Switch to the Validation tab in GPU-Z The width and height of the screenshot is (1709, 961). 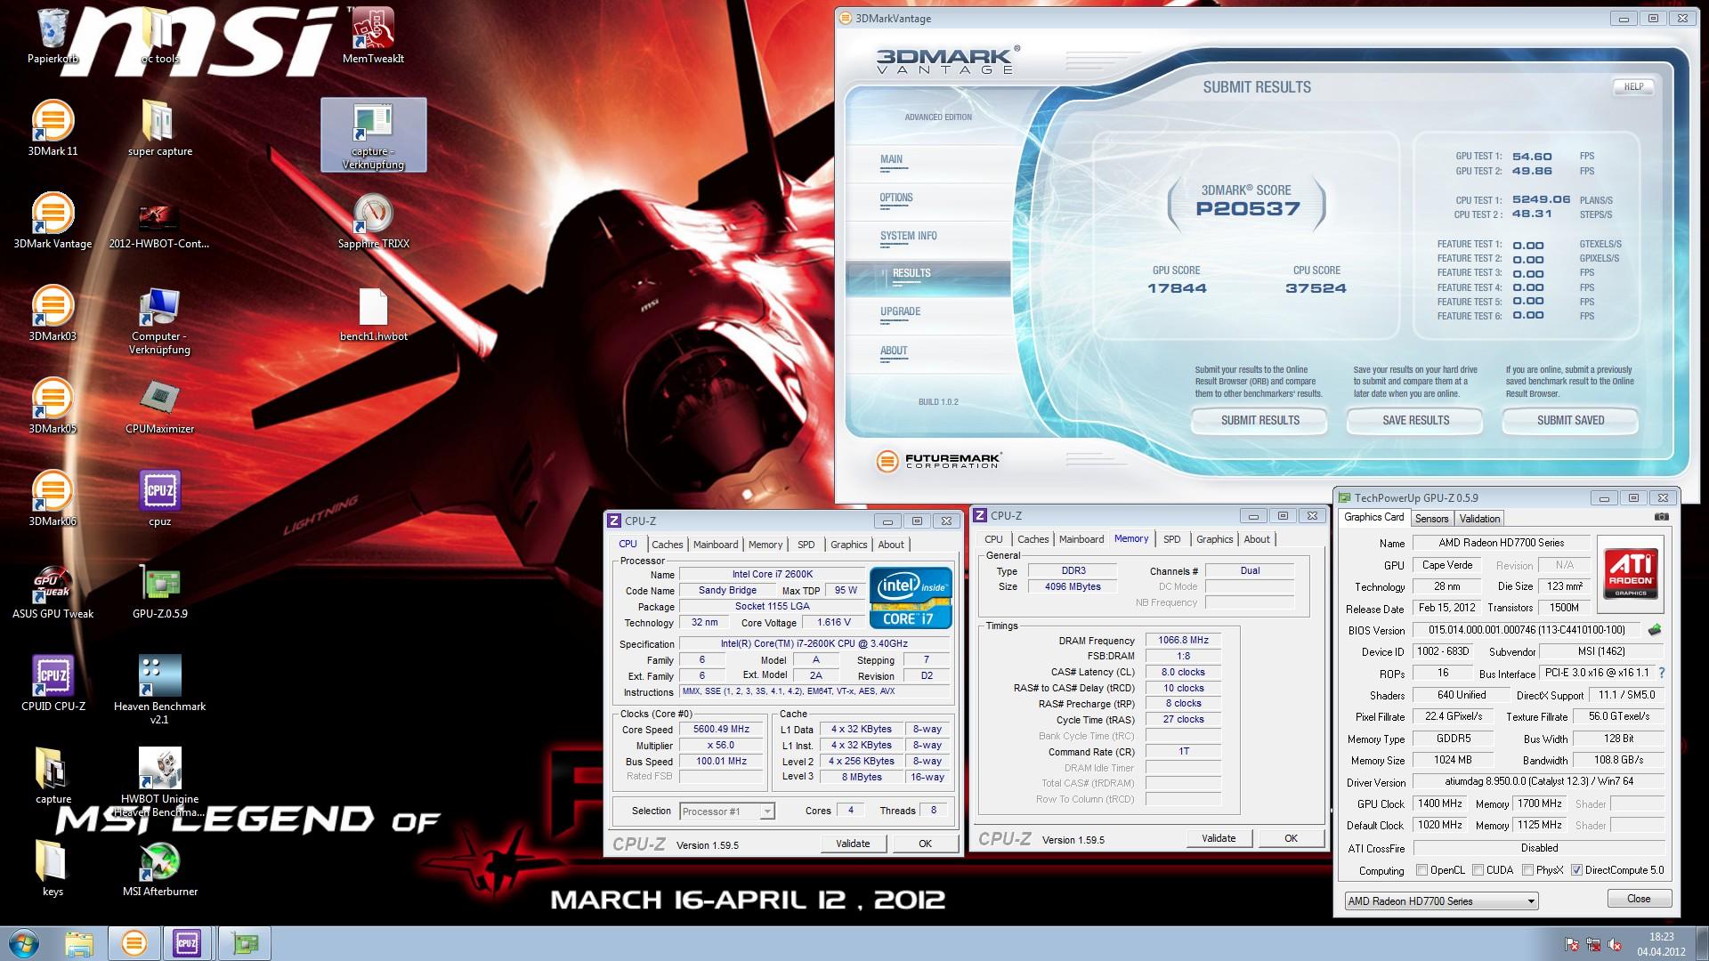click(1479, 519)
